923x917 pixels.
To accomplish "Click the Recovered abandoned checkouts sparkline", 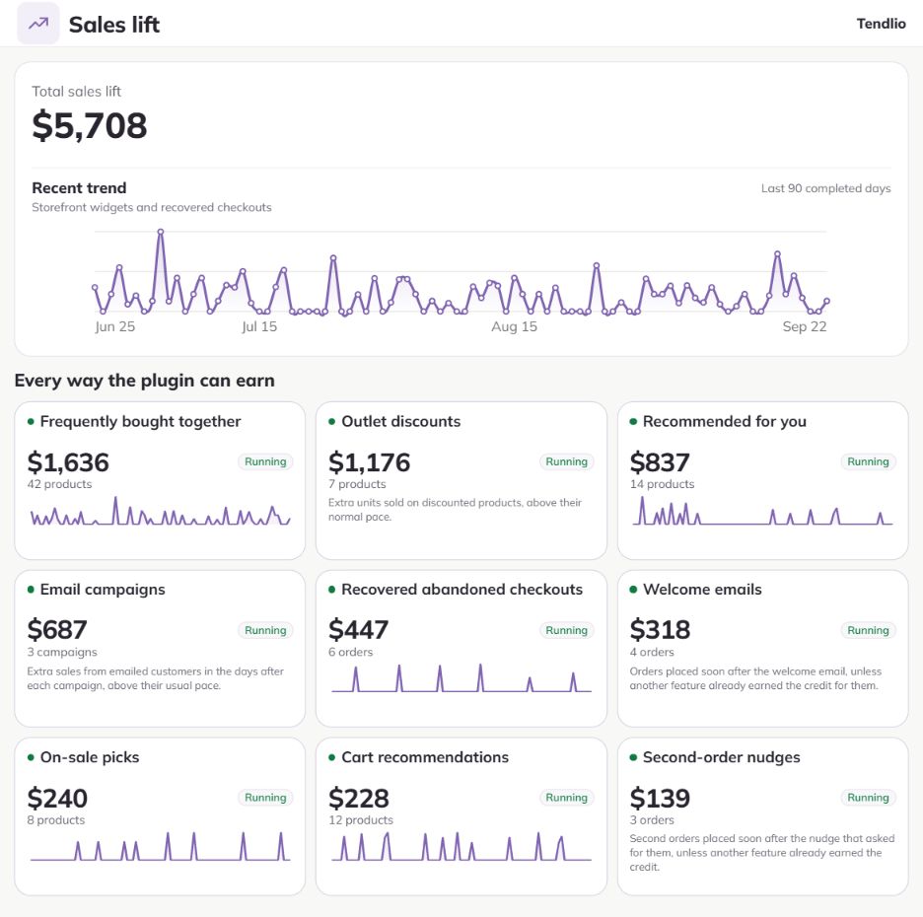I will (x=461, y=678).
